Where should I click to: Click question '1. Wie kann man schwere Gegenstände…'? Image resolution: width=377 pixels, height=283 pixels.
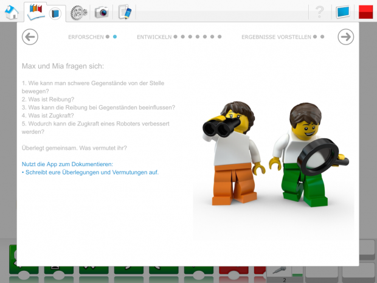(x=93, y=87)
